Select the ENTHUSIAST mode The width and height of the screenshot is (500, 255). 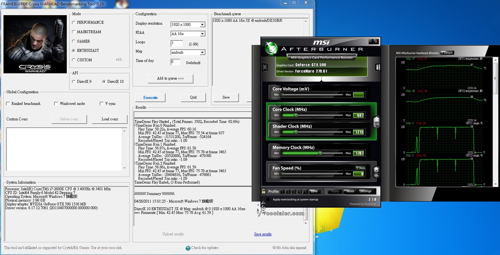coord(73,51)
